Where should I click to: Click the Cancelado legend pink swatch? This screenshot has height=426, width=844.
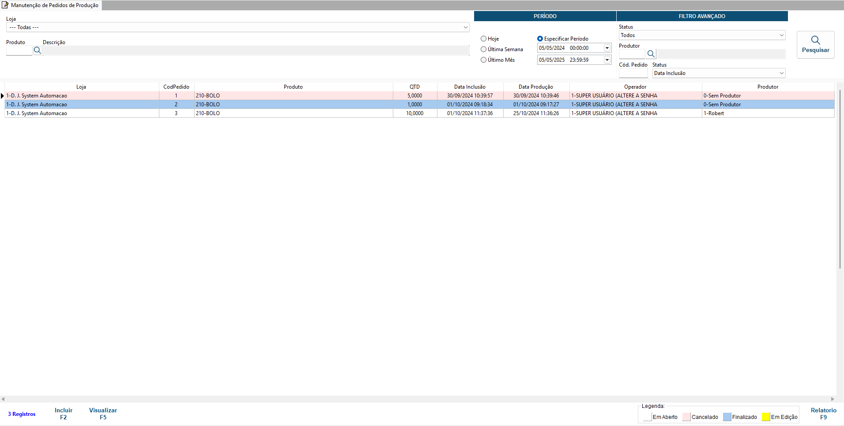[x=686, y=417]
